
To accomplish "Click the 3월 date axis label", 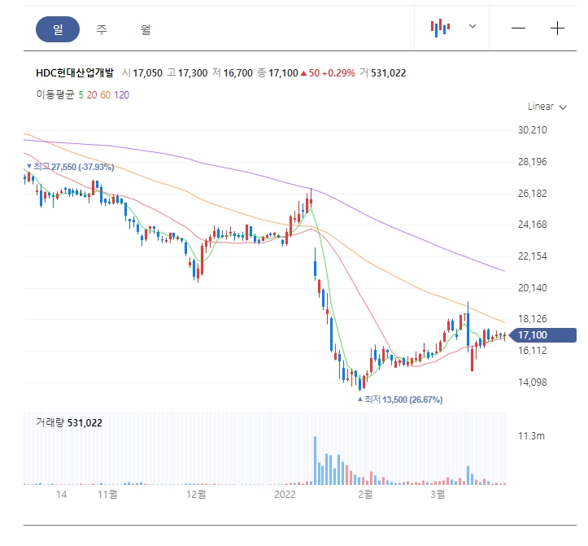I will (x=438, y=494).
